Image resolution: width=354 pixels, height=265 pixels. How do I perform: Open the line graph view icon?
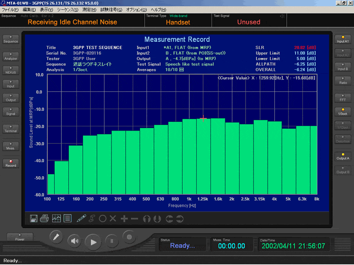coord(56,218)
